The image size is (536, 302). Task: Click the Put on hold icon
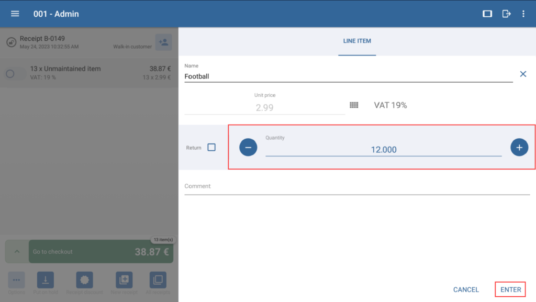pyautogui.click(x=45, y=280)
